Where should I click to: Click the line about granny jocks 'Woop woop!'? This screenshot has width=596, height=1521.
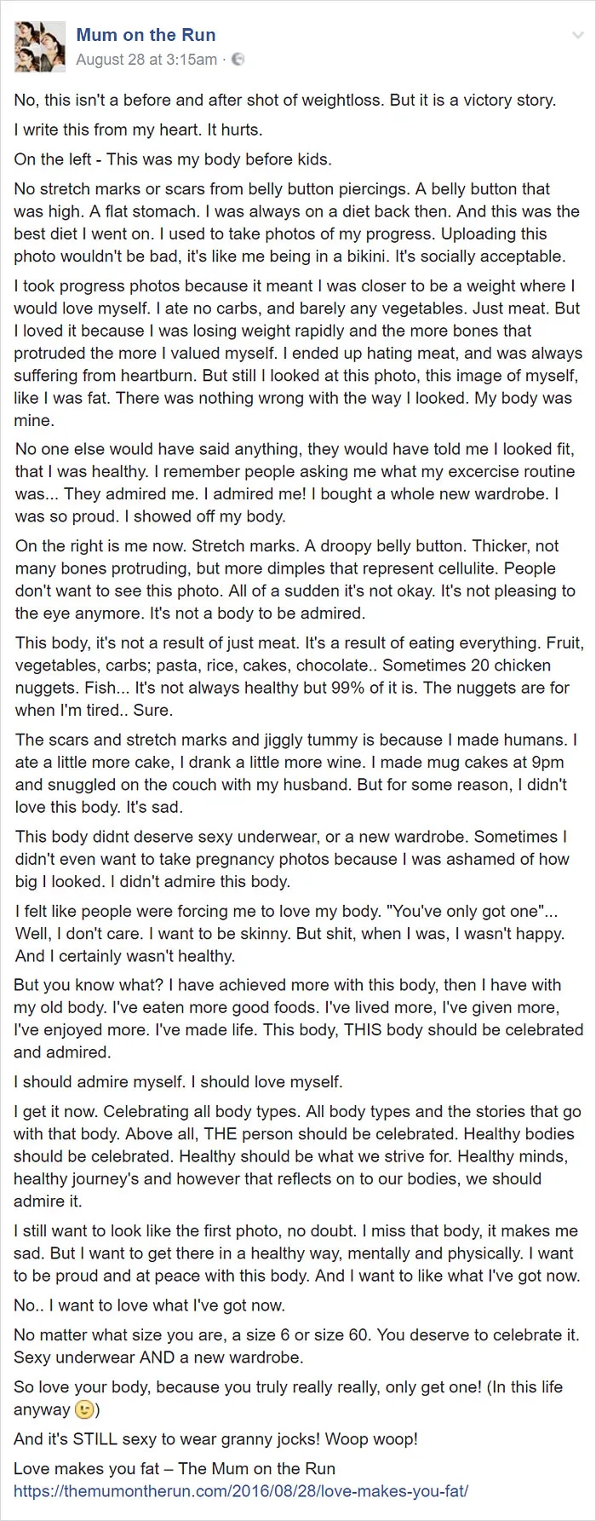click(215, 1439)
